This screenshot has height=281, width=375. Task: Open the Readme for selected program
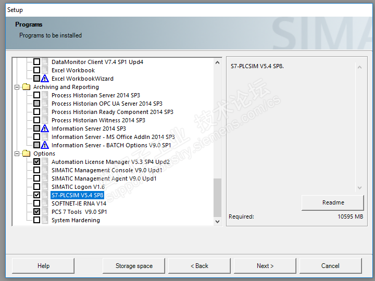pyautogui.click(x=333, y=203)
